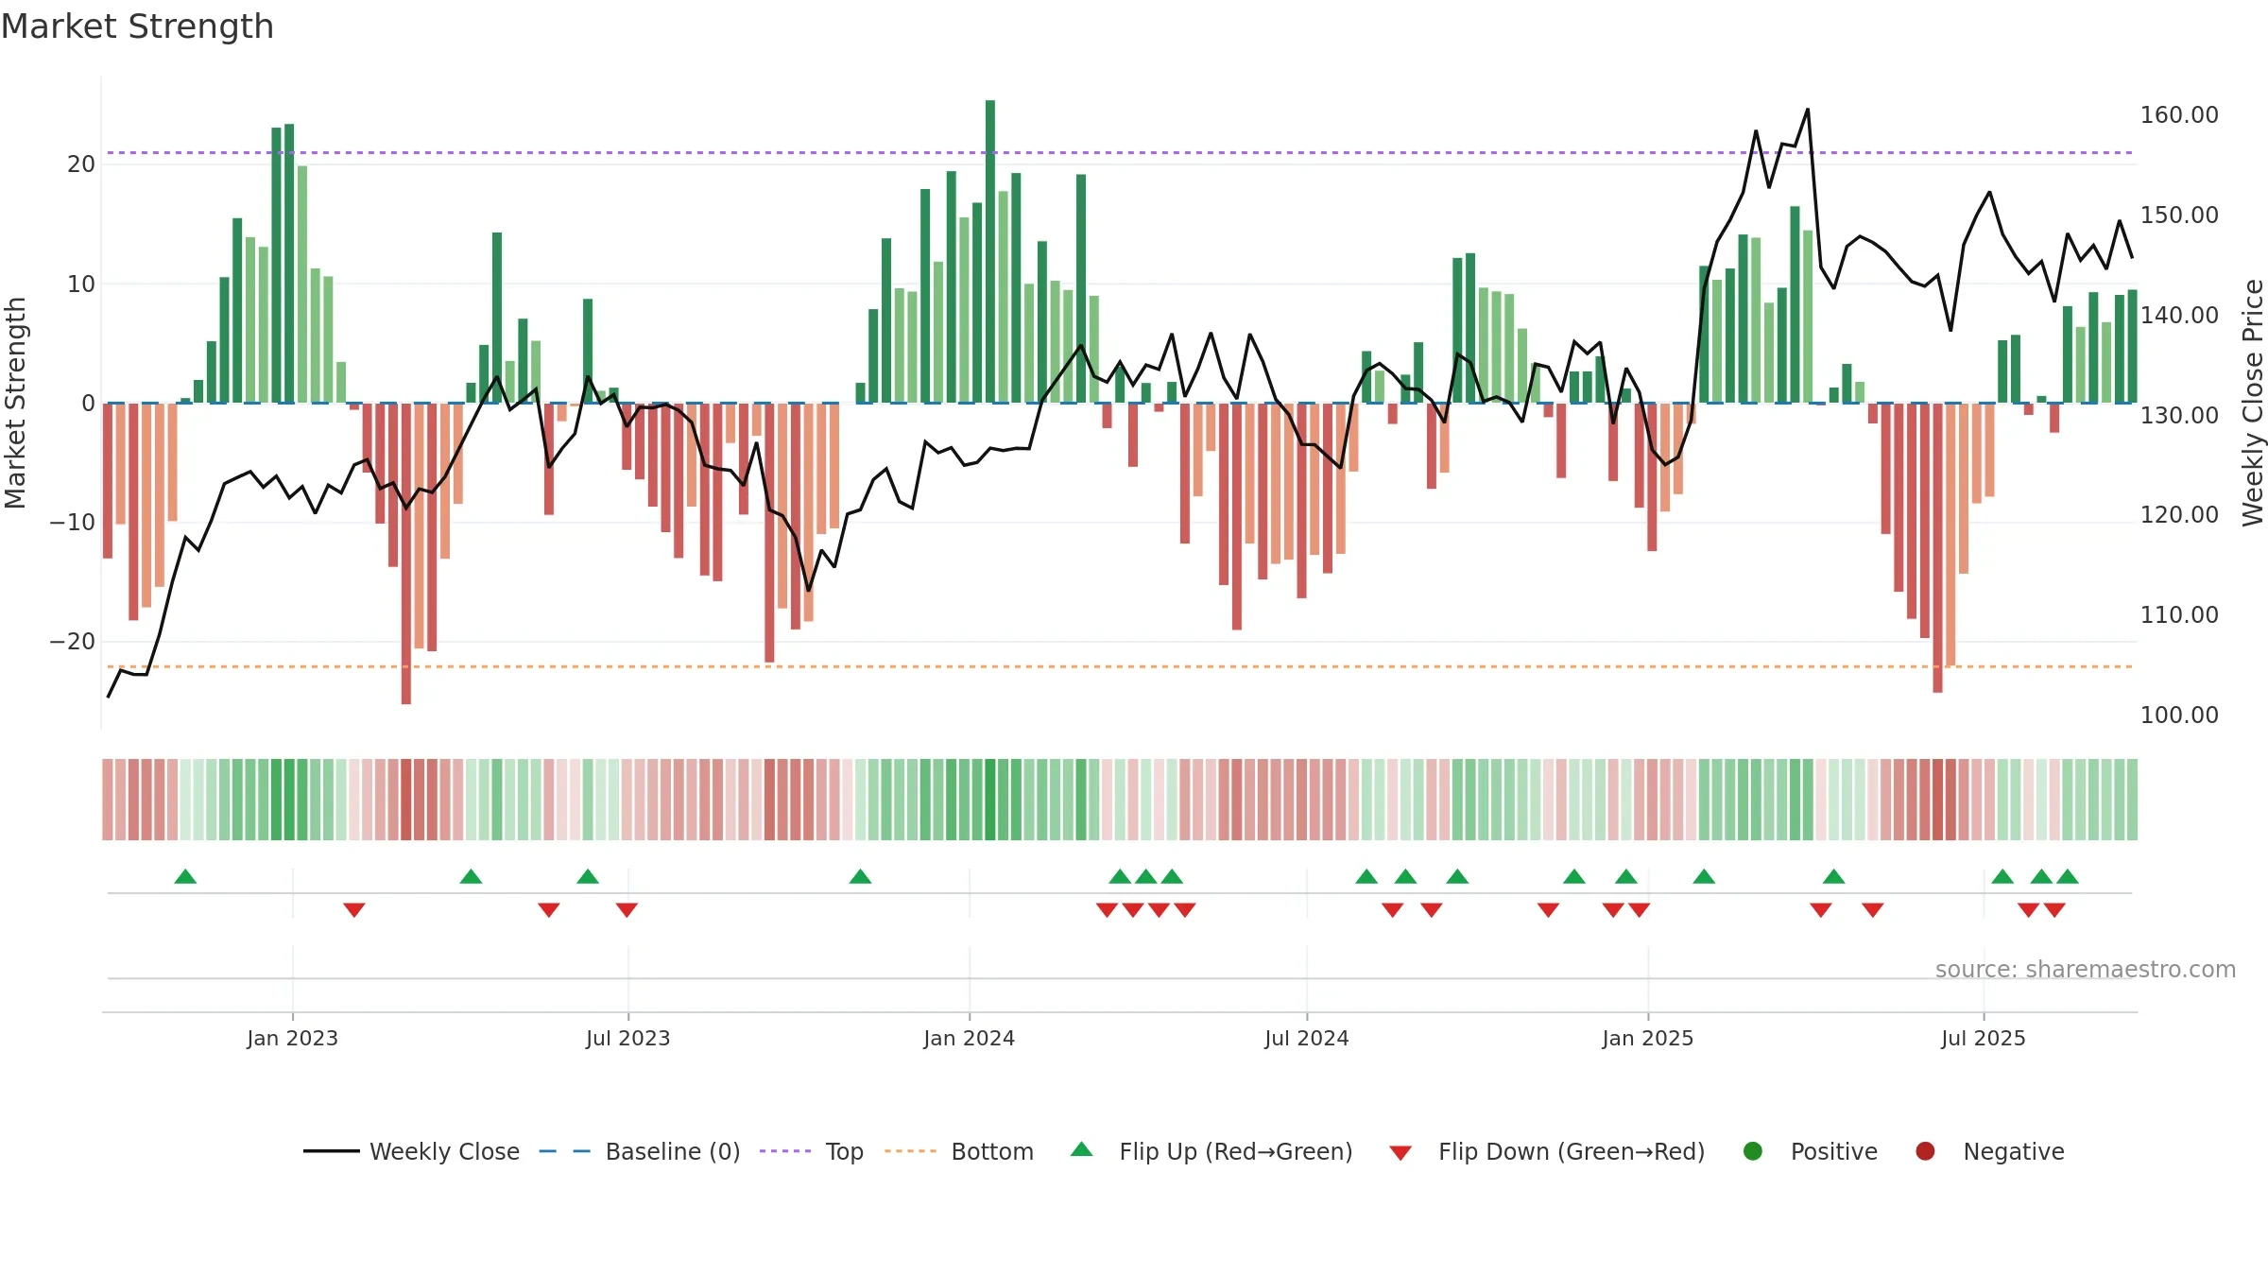Image resolution: width=2268 pixels, height=1276 pixels.
Task: Click the Market Strength chart title
Action: 137,26
